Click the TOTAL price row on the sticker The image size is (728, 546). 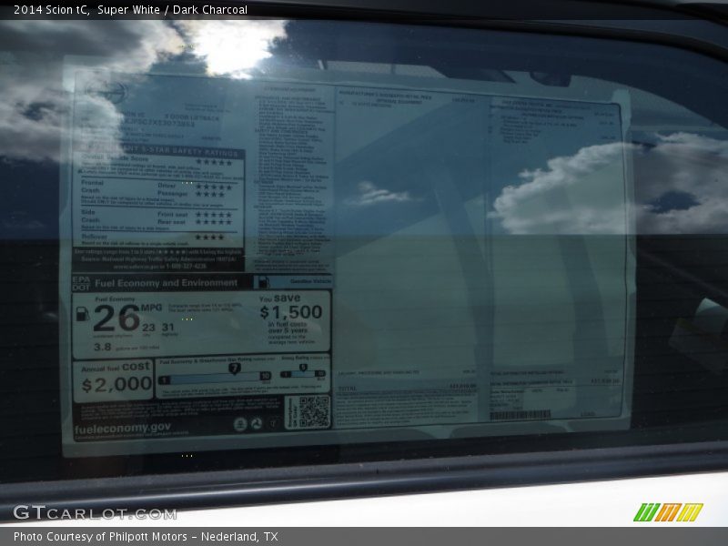click(407, 388)
